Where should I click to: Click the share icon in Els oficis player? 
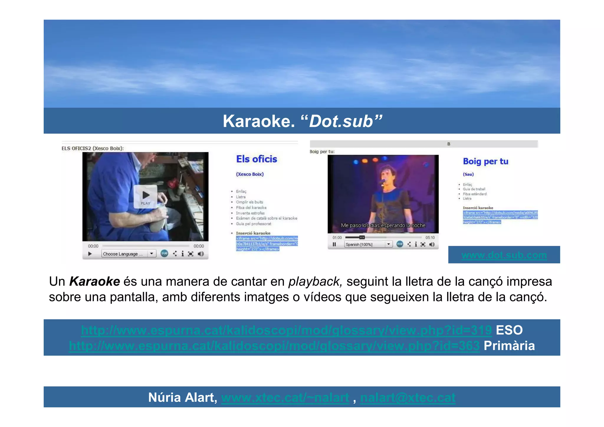click(x=175, y=253)
